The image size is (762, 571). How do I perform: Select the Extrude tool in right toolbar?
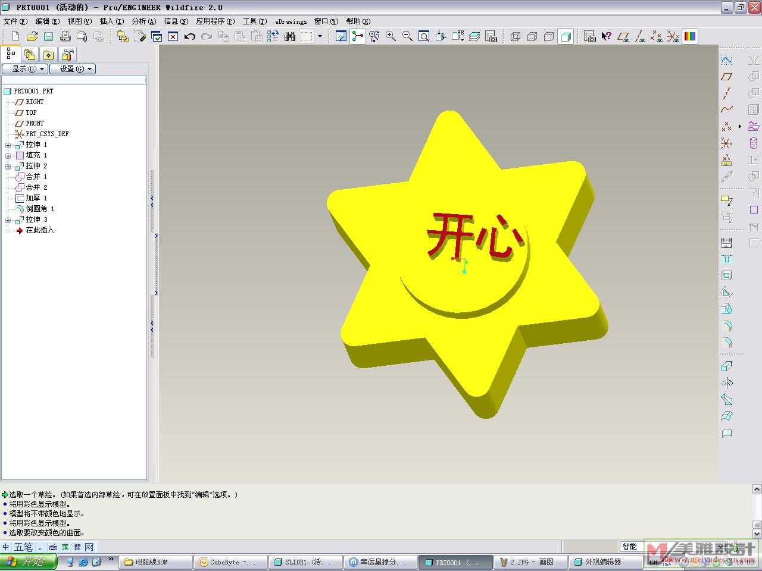[726, 366]
